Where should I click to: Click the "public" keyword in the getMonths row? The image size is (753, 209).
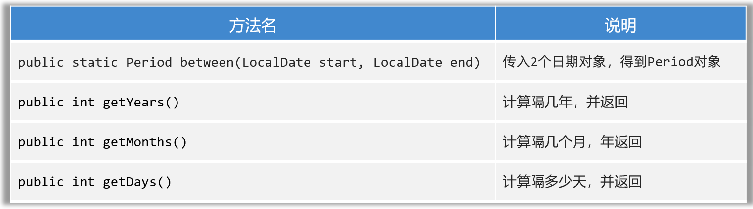coord(41,142)
